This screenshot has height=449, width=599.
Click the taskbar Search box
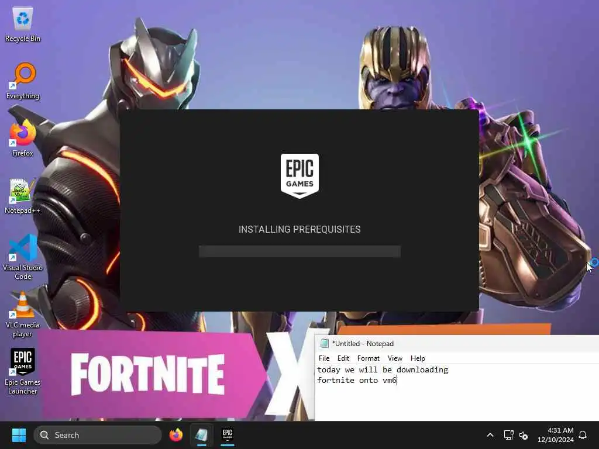click(x=98, y=435)
